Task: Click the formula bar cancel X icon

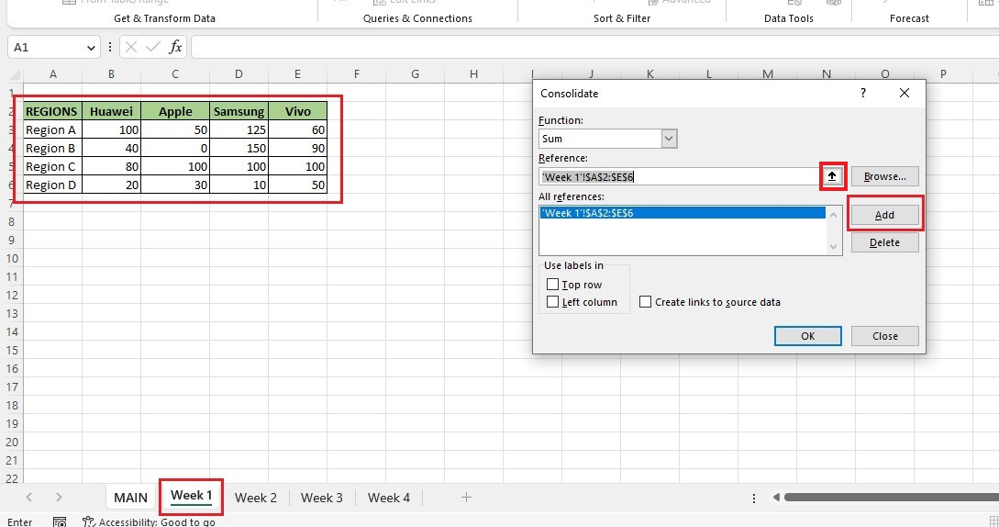Action: coord(131,47)
